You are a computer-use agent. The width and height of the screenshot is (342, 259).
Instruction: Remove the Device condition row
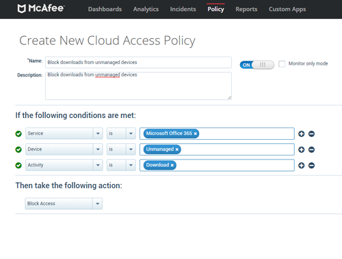[311, 149]
